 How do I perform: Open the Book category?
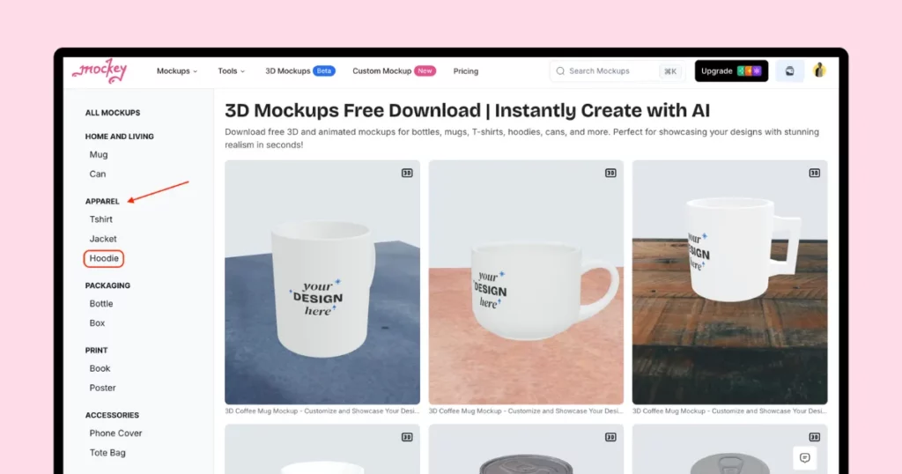100,368
